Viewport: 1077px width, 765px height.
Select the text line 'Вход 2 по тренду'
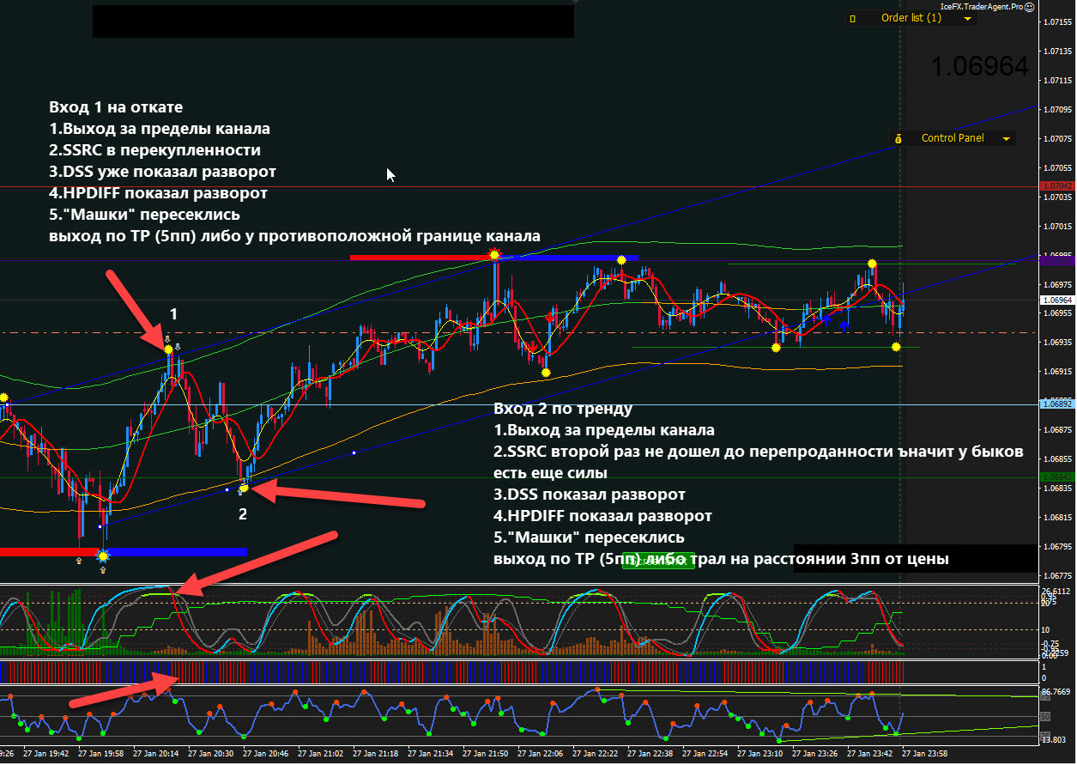tap(563, 409)
